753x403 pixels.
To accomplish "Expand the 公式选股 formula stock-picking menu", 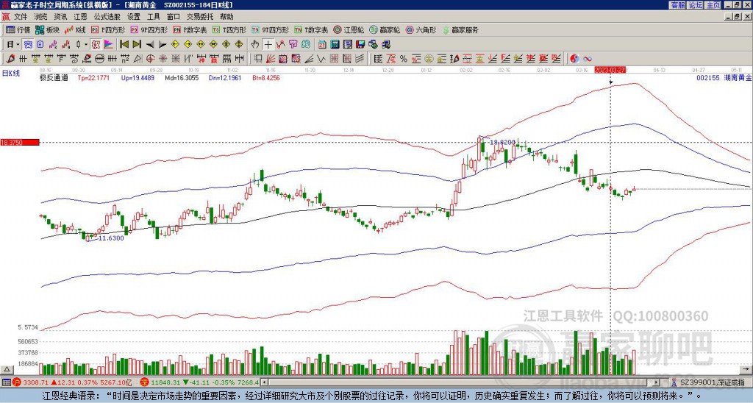I will (x=106, y=15).
